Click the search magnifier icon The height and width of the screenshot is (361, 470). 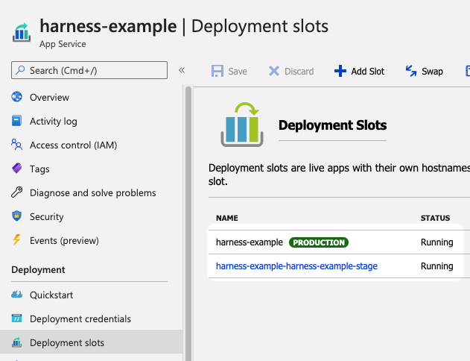[x=20, y=70]
